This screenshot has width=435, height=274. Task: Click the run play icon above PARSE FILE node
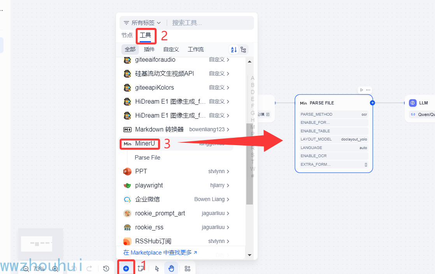coord(361,90)
